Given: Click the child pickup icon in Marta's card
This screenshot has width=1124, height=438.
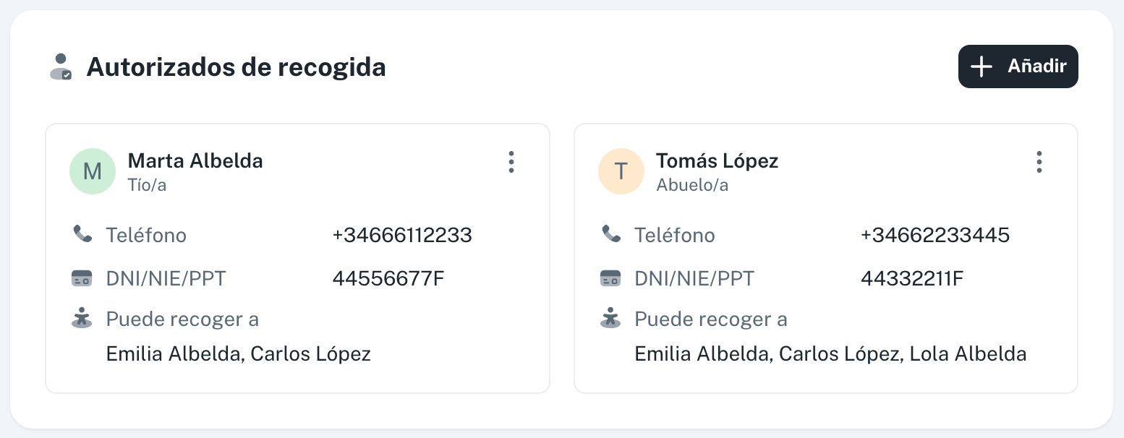Looking at the screenshot, I should pos(82,319).
